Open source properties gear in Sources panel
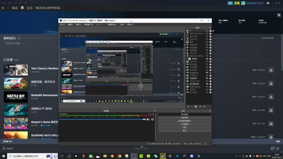283x159 pixels. [196, 107]
